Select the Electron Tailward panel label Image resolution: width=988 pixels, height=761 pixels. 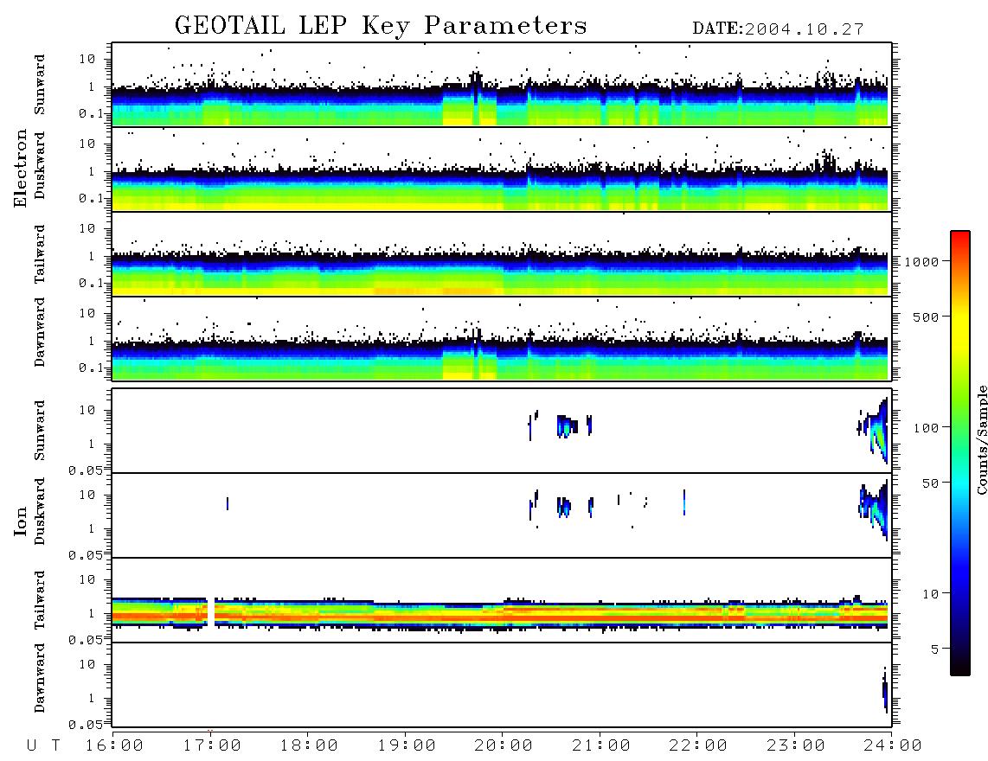click(x=40, y=254)
